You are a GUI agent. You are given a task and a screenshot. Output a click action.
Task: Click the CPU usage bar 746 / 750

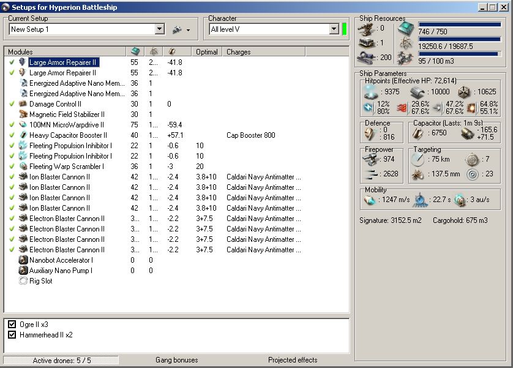coord(460,24)
